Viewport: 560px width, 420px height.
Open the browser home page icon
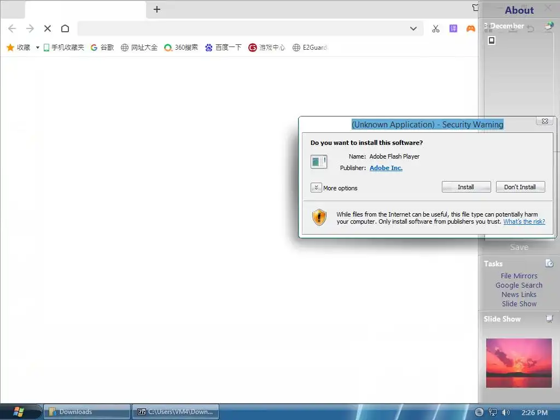point(65,28)
